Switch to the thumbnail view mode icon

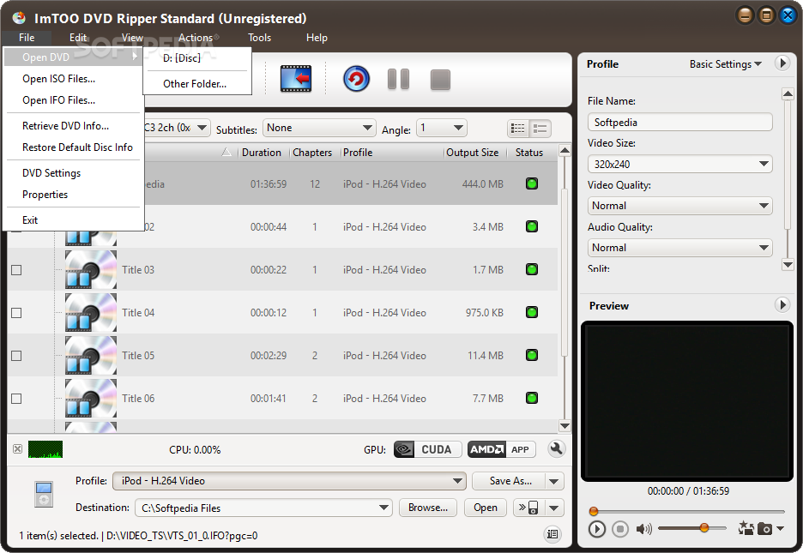pyautogui.click(x=540, y=129)
